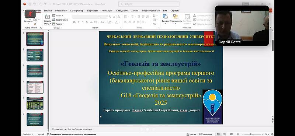The image size is (295, 136).
Task: Click the format painter brush icon
Action: [x=35, y=24]
